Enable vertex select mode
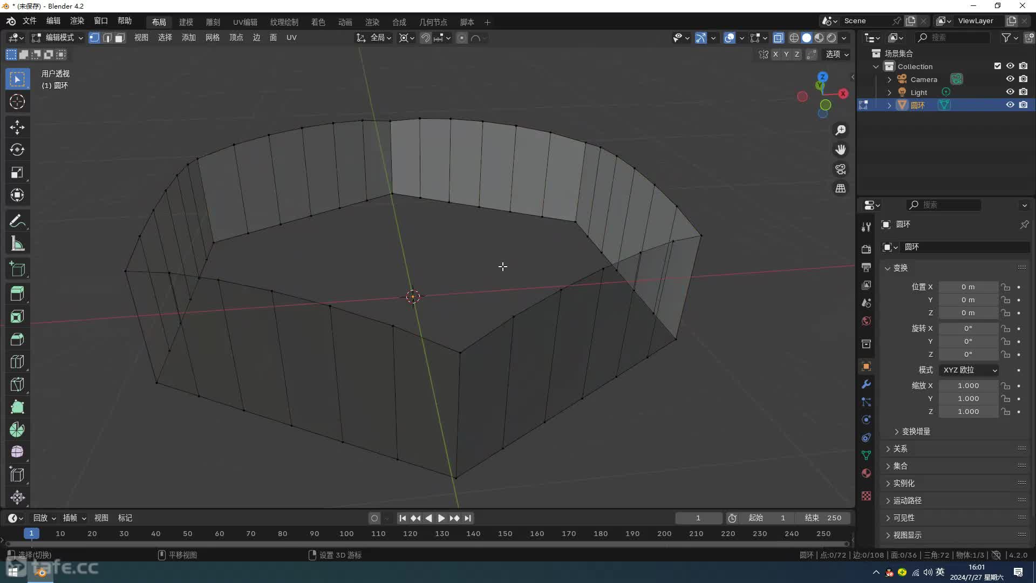 [94, 38]
